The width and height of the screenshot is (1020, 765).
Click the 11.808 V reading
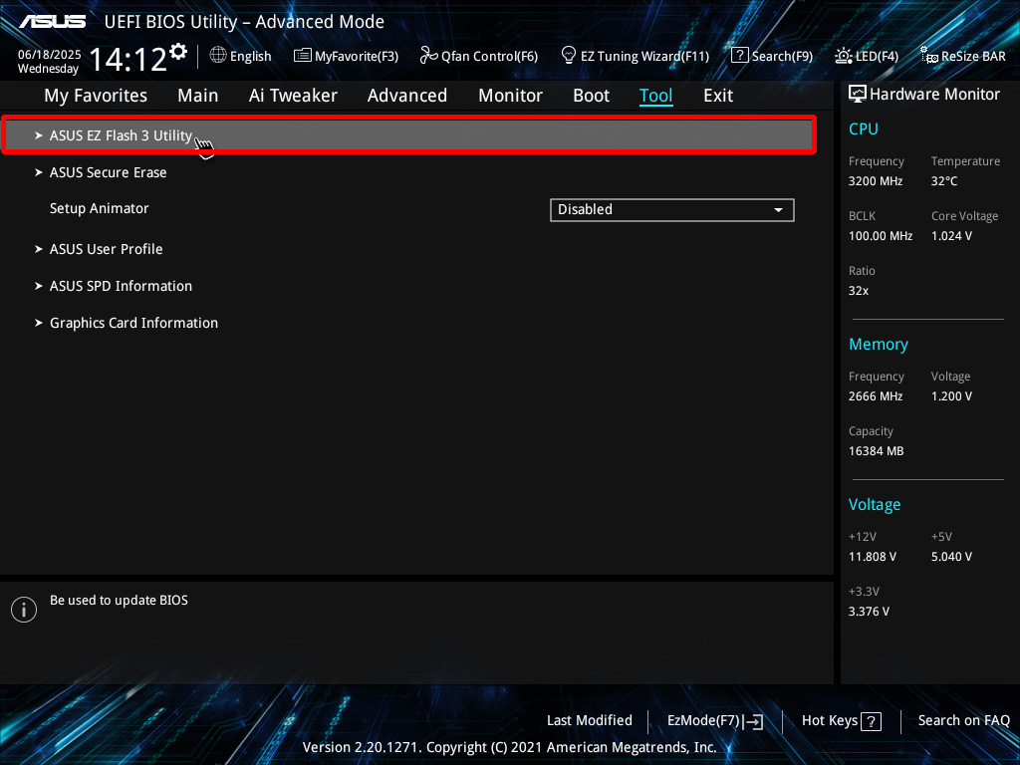(873, 556)
